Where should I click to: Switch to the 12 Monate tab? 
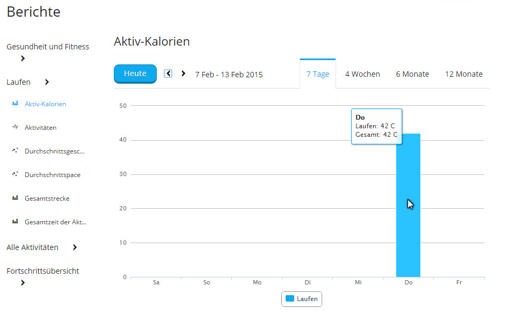[x=463, y=74]
